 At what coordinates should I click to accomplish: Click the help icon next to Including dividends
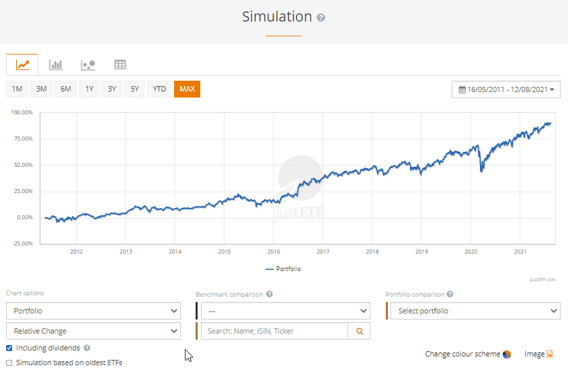click(87, 348)
